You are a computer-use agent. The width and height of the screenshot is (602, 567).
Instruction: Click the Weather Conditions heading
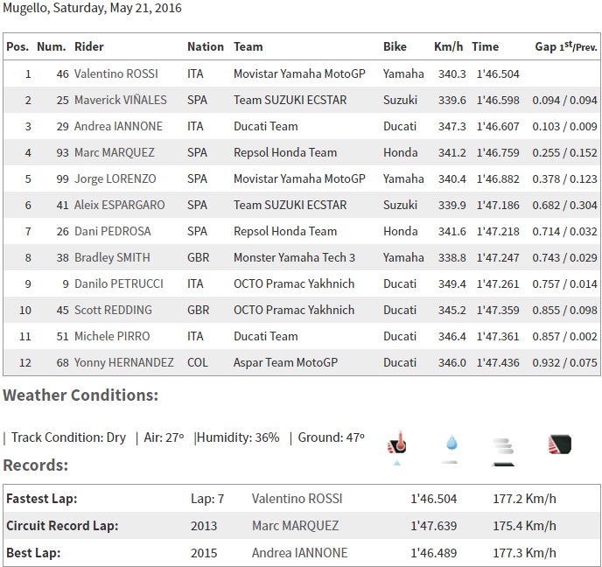pyautogui.click(x=80, y=395)
